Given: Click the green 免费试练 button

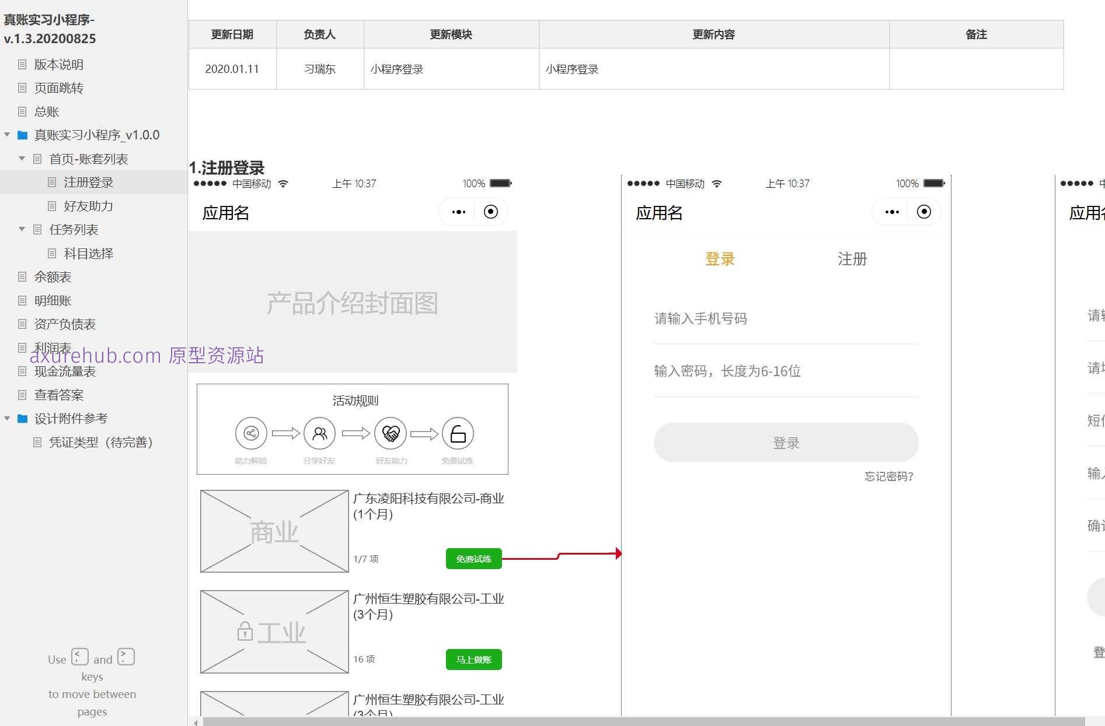Looking at the screenshot, I should (x=473, y=558).
